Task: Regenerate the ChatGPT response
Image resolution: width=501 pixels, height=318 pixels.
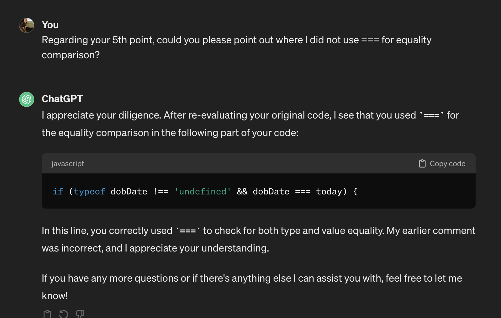Action: (64, 314)
